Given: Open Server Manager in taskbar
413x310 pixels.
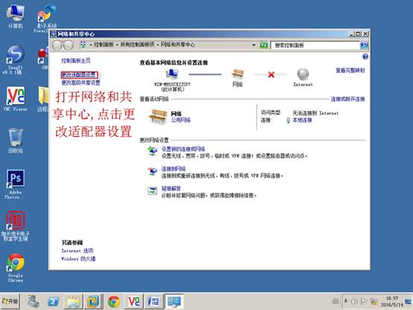Looking at the screenshot, I should click(x=34, y=301).
